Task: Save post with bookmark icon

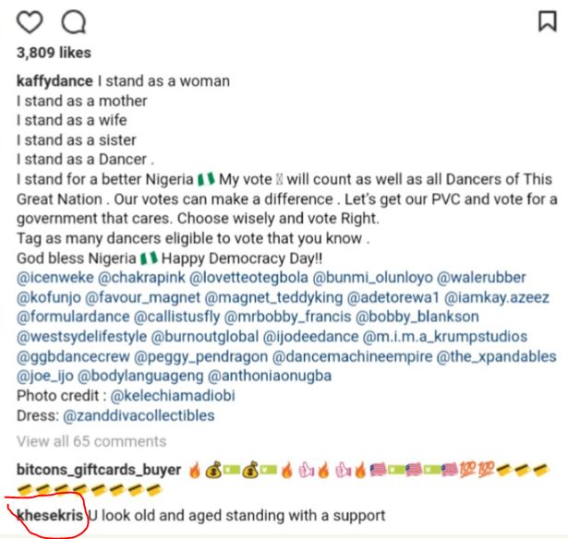Action: coord(547,22)
